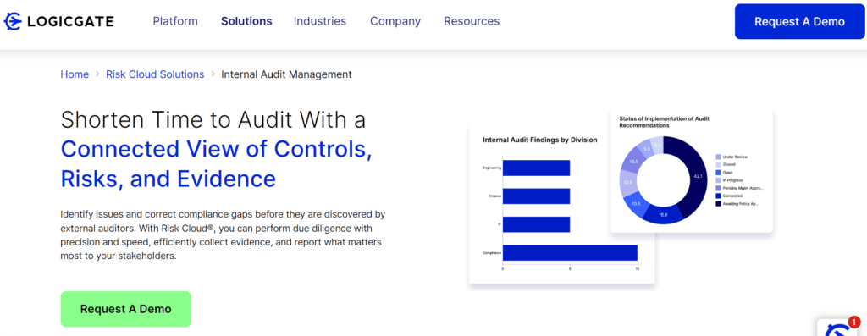
Task: Open the Company menu
Action: pos(395,21)
